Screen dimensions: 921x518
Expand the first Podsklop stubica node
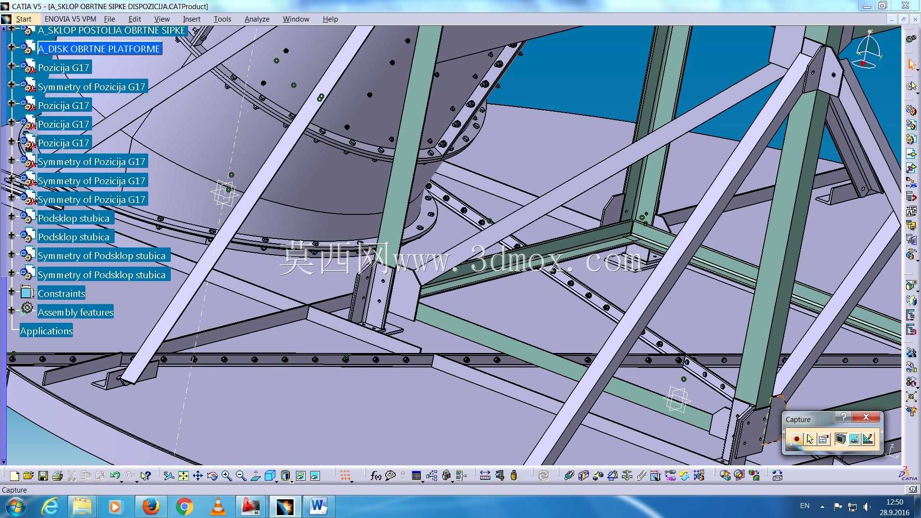click(x=12, y=216)
